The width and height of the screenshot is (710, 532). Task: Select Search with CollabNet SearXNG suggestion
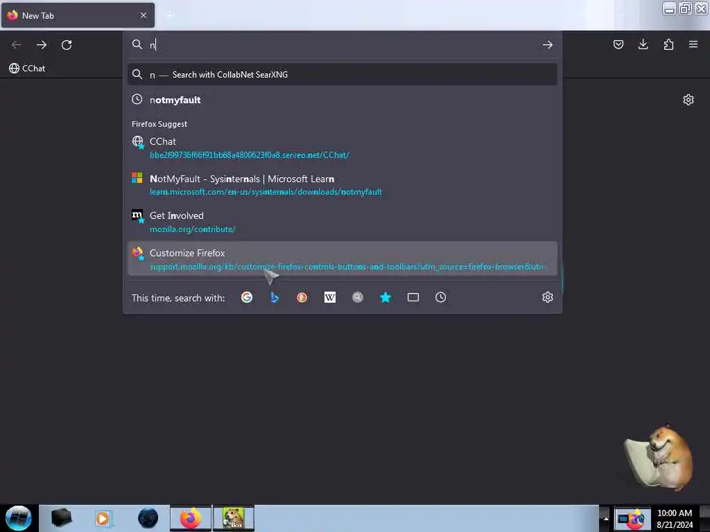[x=343, y=75]
